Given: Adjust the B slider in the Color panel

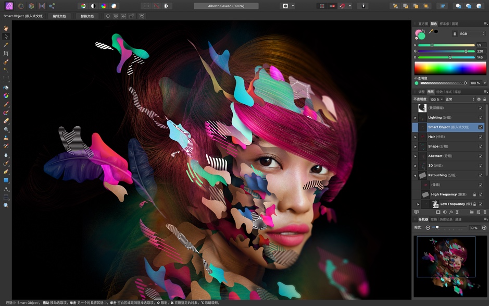Looking at the screenshot, I should [450, 57].
